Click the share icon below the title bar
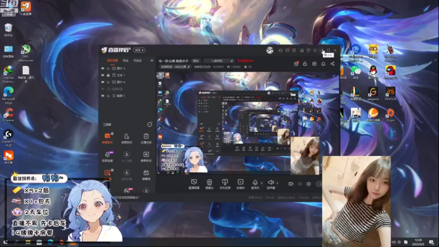 [x=333, y=64]
